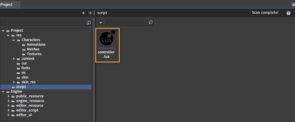Expand the skin_res folder

point(14,82)
